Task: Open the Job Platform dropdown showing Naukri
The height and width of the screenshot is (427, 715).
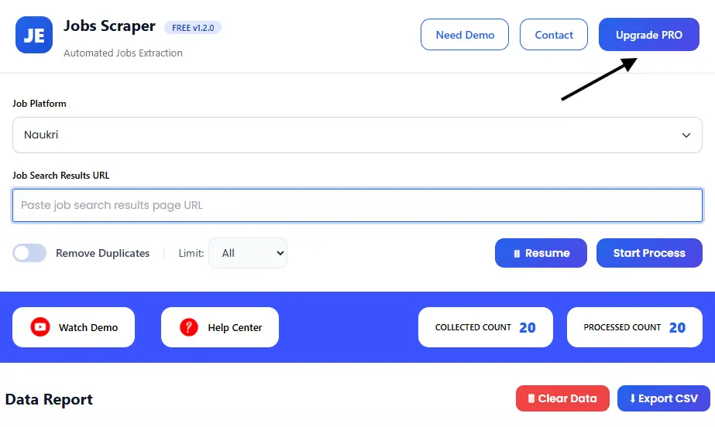Action: (357, 135)
